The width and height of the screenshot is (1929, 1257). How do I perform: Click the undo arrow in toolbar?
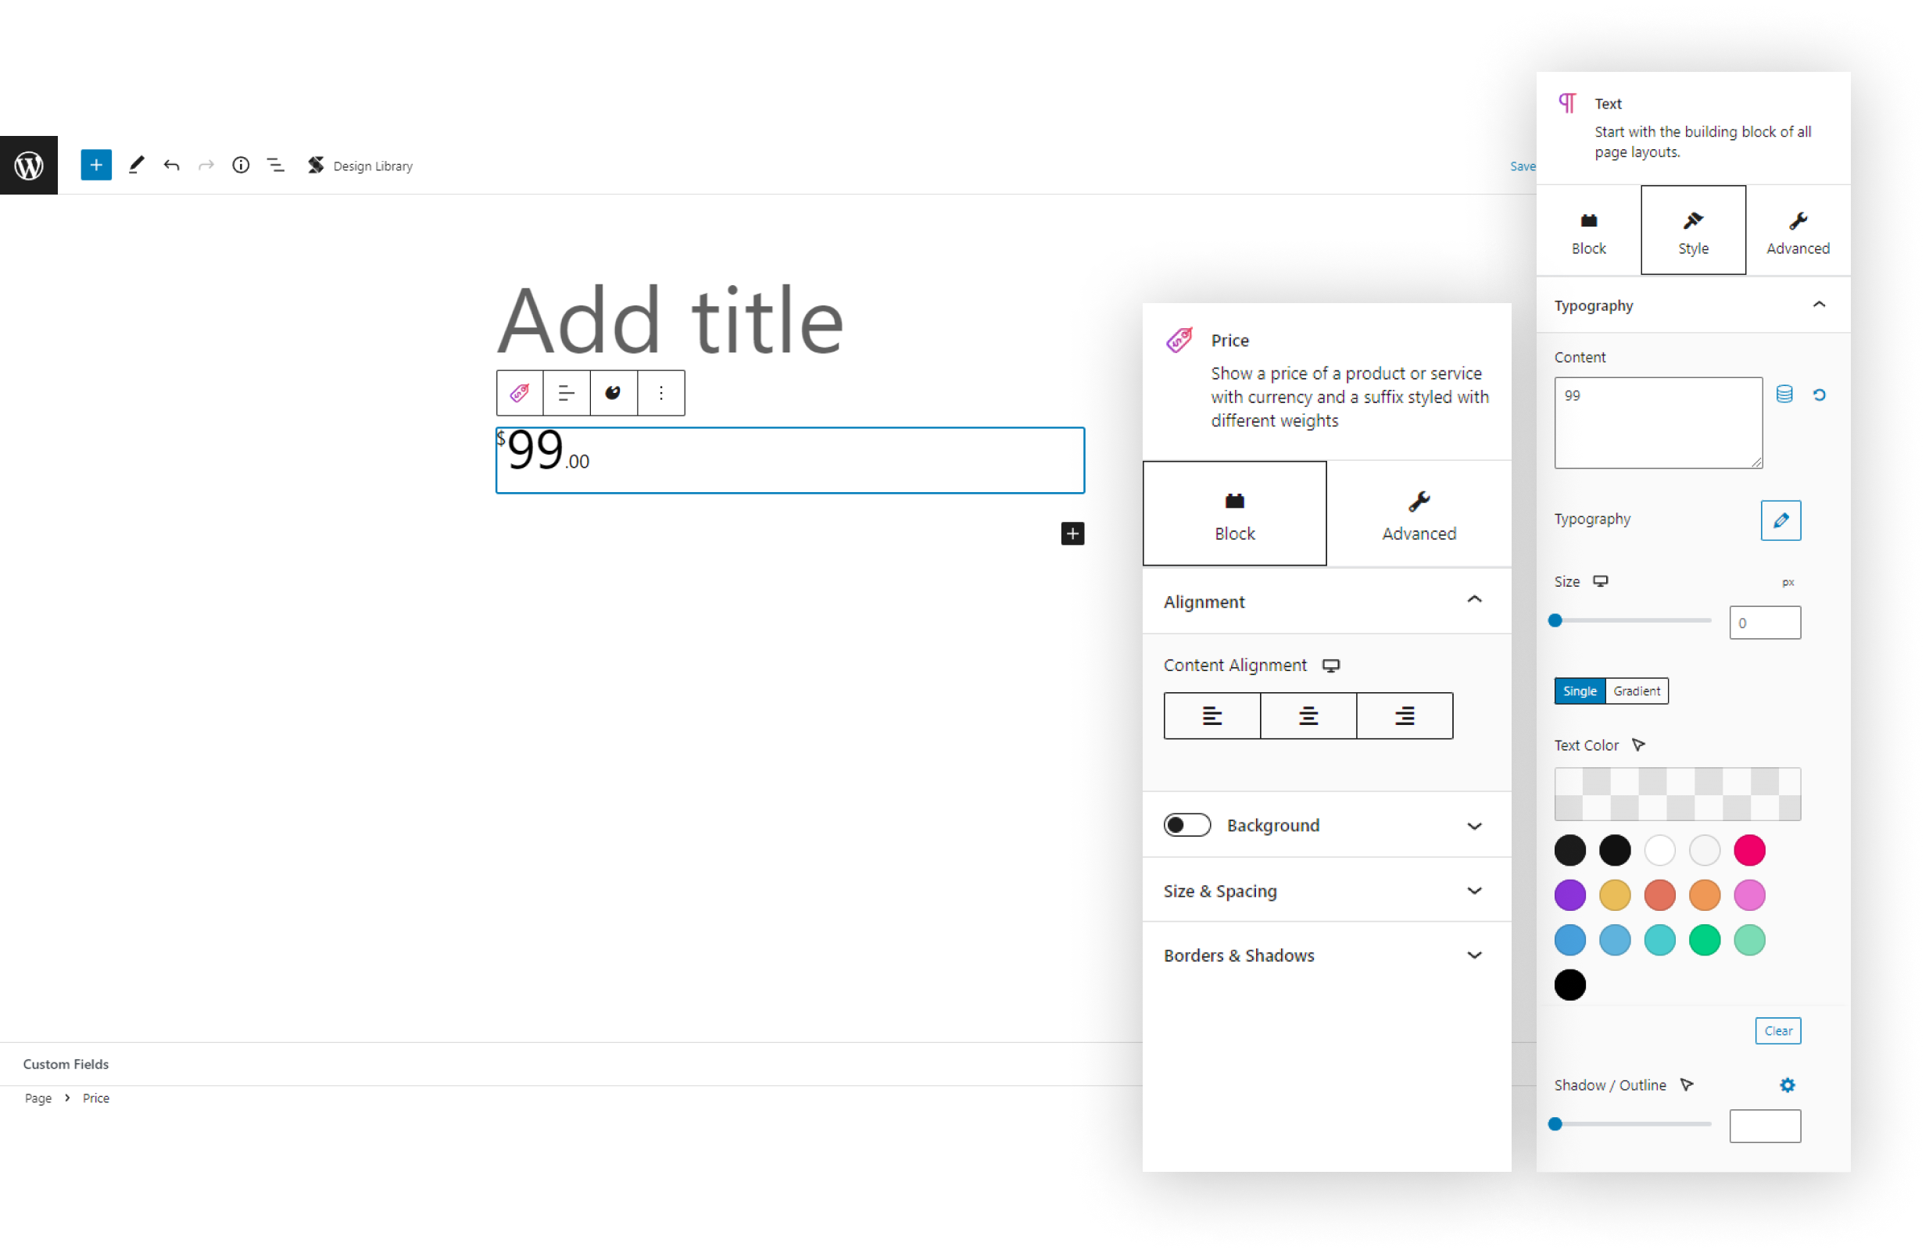click(171, 165)
